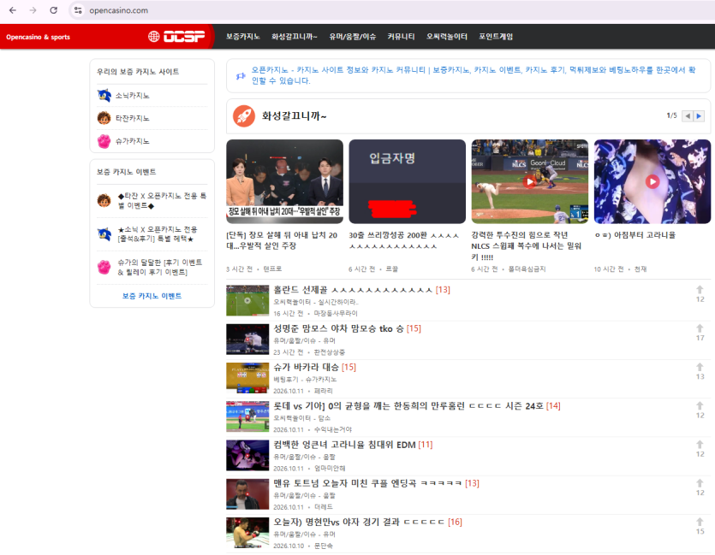The height and width of the screenshot is (555, 715).
Task: Click the OCSP globe logo
Action: pyautogui.click(x=176, y=37)
